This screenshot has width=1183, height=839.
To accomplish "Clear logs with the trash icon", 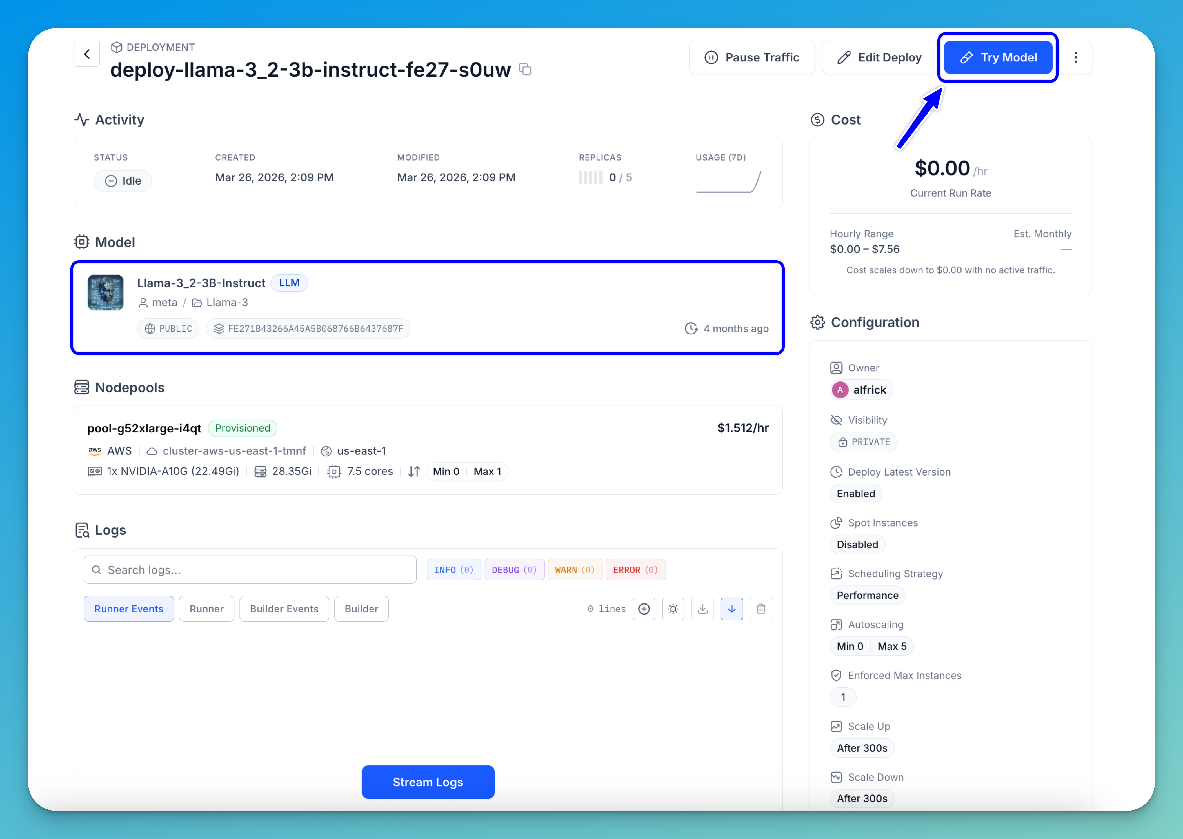I will click(x=760, y=609).
